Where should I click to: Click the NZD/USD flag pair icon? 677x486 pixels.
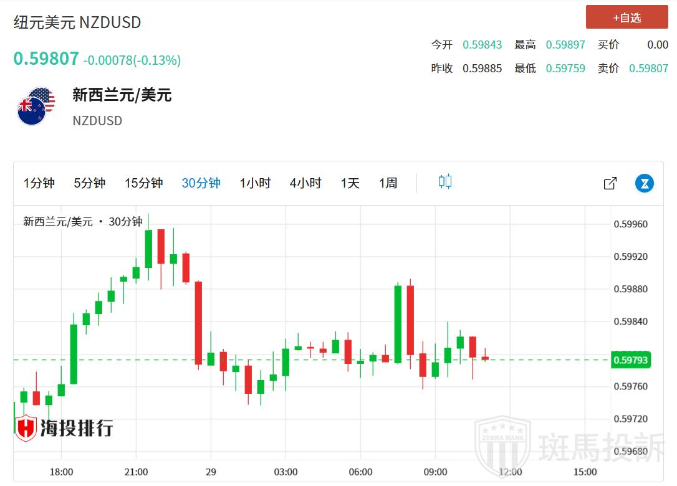(35, 106)
